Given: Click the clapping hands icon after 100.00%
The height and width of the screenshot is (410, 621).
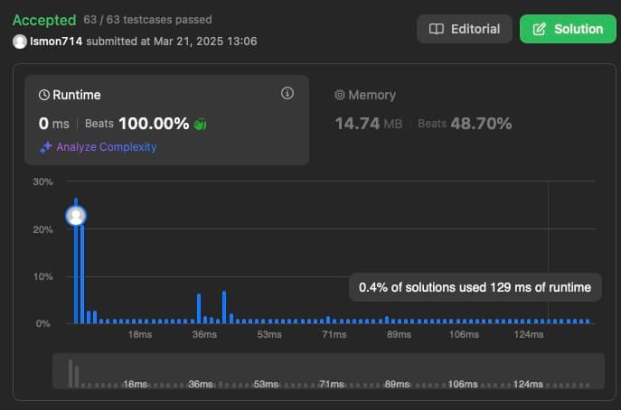Looking at the screenshot, I should click(x=202, y=124).
